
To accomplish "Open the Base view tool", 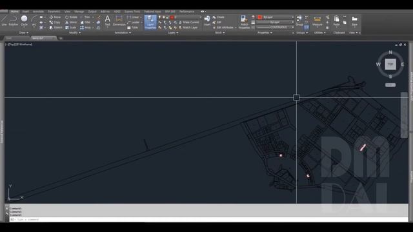I will point(354,21).
